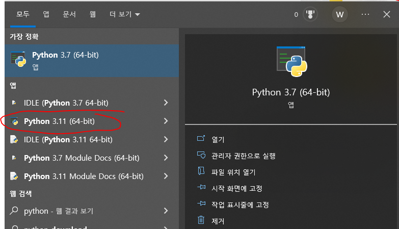
Task: Click the administrator shield icon
Action: (201, 155)
